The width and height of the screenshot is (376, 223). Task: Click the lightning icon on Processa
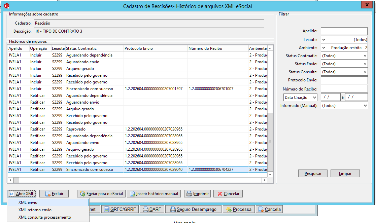pyautogui.click(x=229, y=209)
